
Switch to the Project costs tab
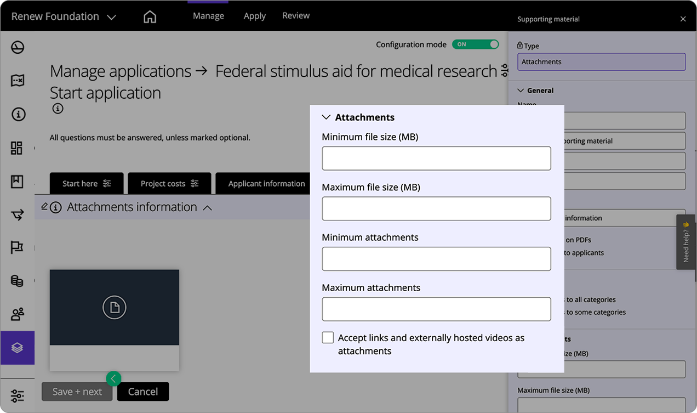click(x=169, y=183)
